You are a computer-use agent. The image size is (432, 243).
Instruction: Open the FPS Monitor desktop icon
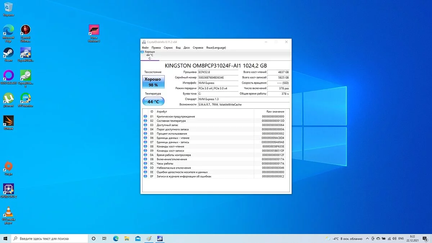[26, 99]
